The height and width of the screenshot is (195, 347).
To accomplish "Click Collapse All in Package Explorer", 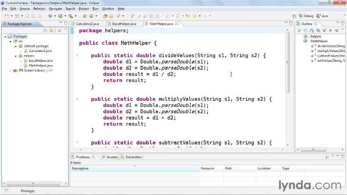I will (x=45, y=30).
